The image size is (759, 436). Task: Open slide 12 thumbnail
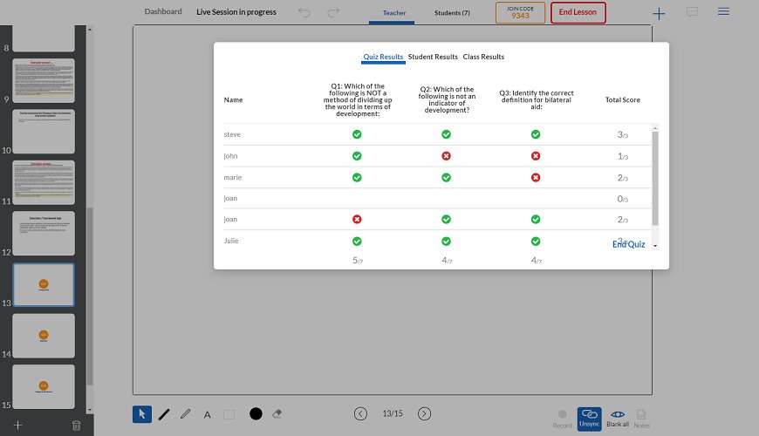coord(44,233)
